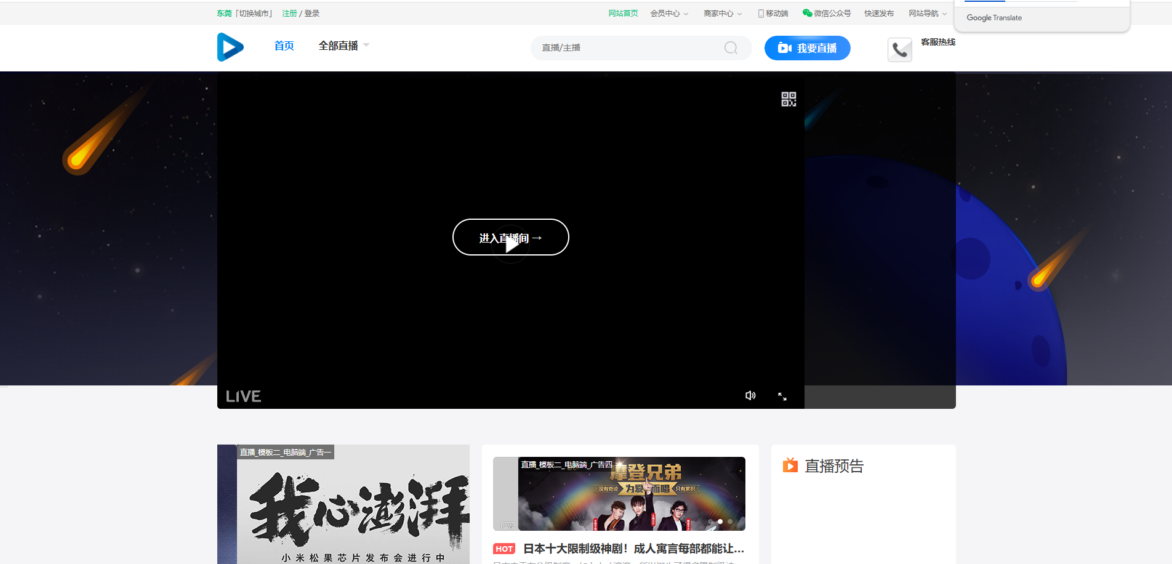Click the 直播预告 TV icon
Screen dimensions: 1172x564
[x=790, y=465]
